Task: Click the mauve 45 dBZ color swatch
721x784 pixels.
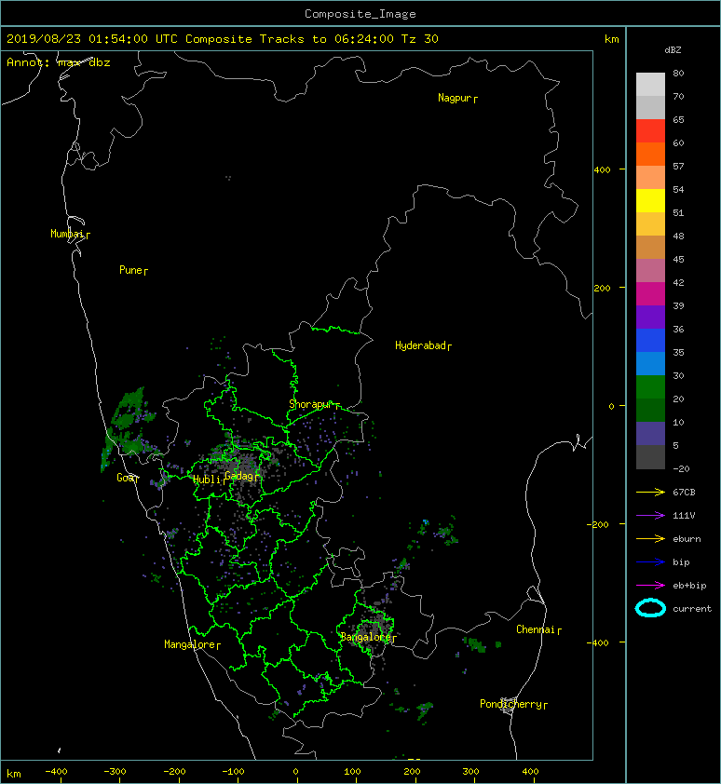Action: (650, 271)
